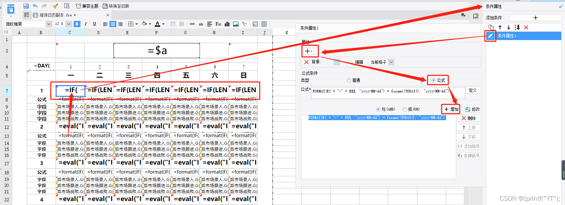Click the unmerge cells icon
The image size is (565, 205).
click(182, 24)
